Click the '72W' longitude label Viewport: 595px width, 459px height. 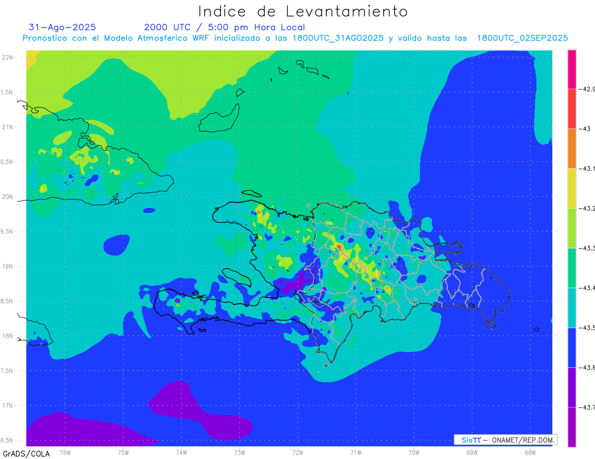click(297, 453)
